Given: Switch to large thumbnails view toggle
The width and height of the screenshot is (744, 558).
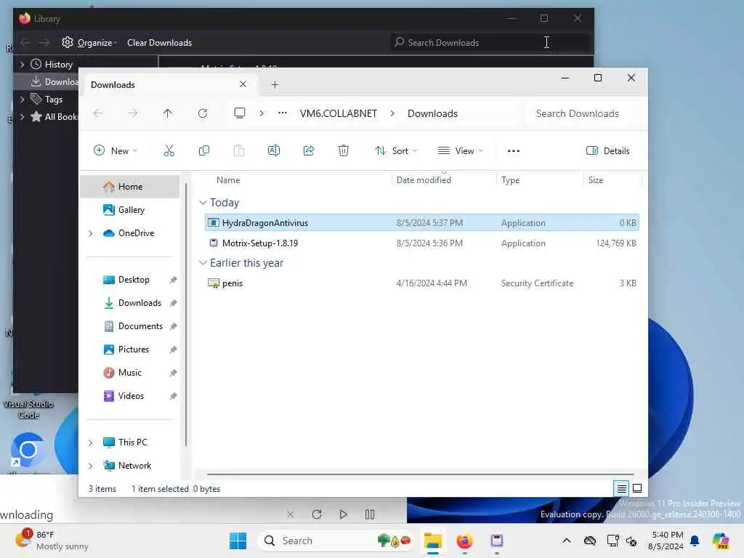Looking at the screenshot, I should tap(637, 488).
